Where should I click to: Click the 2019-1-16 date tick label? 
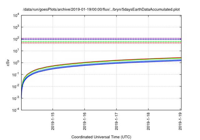click(x=85, y=121)
